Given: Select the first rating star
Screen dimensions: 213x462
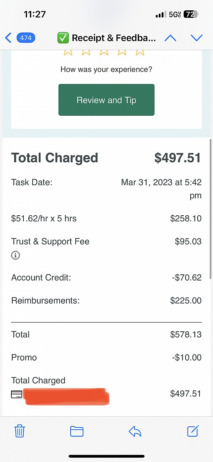Looking at the screenshot, I should click(68, 52).
